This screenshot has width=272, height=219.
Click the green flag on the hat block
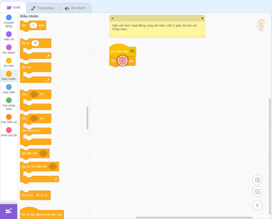pyautogui.click(x=132, y=51)
